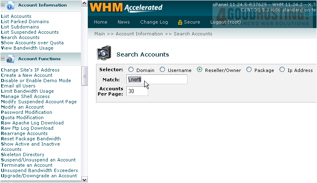Select the Username radio button
Image resolution: width=317 pixels, height=183 pixels.
click(162, 70)
